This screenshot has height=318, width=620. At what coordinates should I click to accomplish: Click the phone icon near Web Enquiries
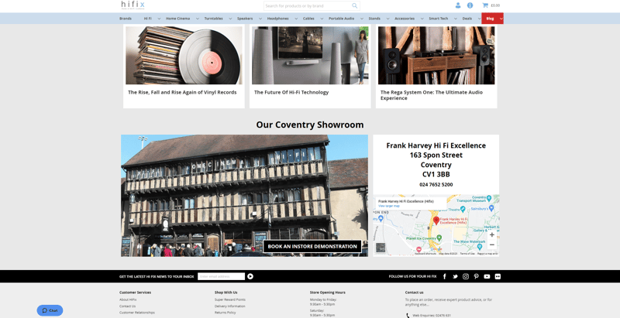coord(408,316)
